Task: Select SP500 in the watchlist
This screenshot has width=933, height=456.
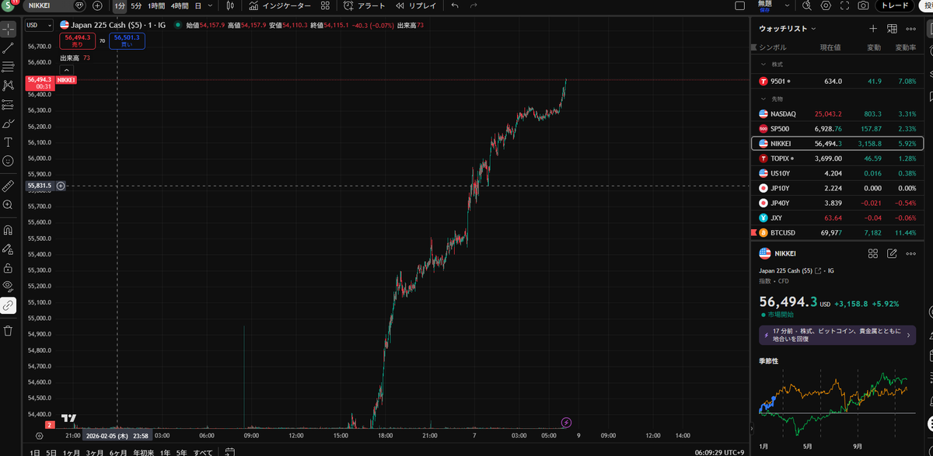Action: [x=837, y=128]
